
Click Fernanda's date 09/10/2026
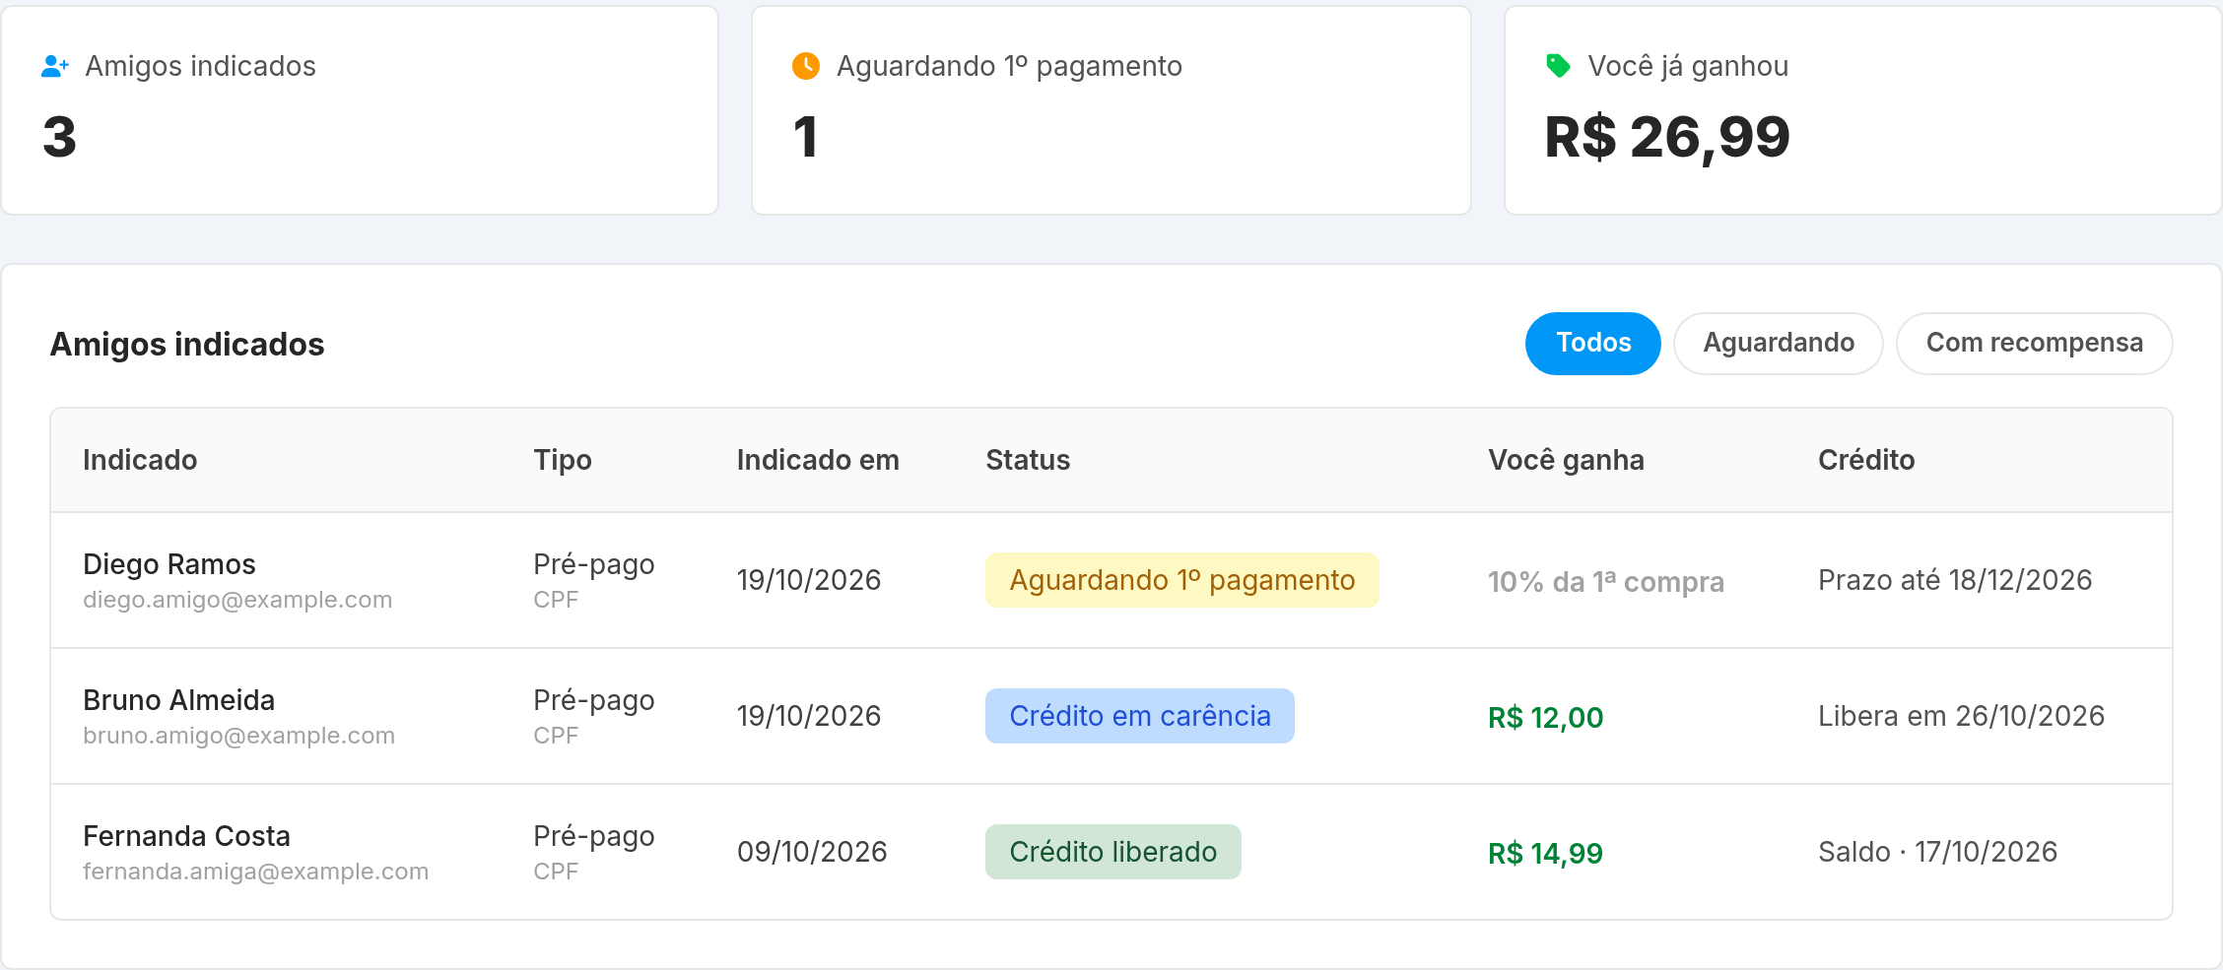click(x=812, y=852)
